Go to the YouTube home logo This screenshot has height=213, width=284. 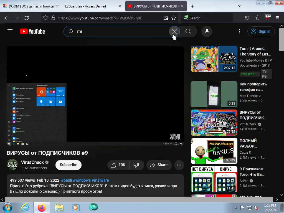[32, 32]
